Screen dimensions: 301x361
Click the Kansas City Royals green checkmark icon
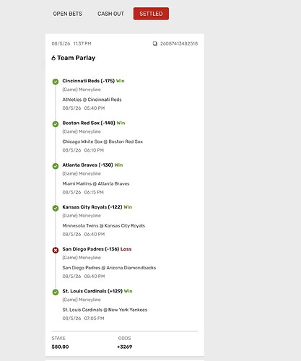(x=56, y=208)
